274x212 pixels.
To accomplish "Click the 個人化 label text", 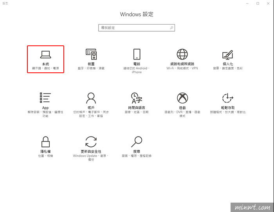I will click(x=228, y=64).
